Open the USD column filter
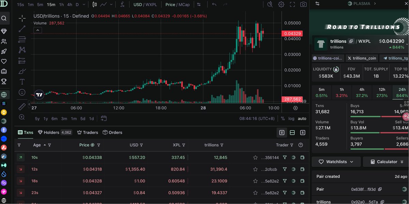 (141, 145)
